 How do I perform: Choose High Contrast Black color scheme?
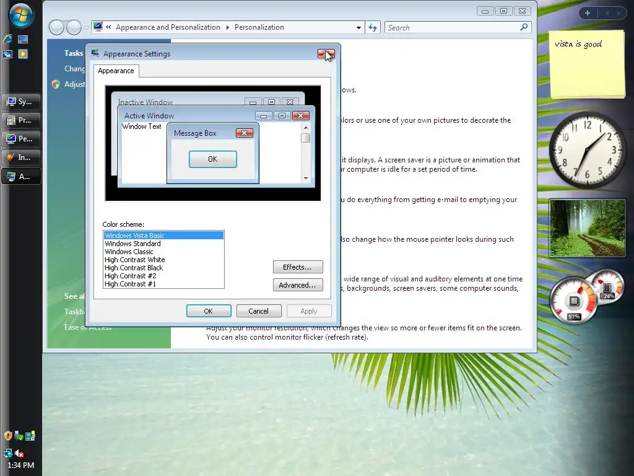tap(163, 268)
